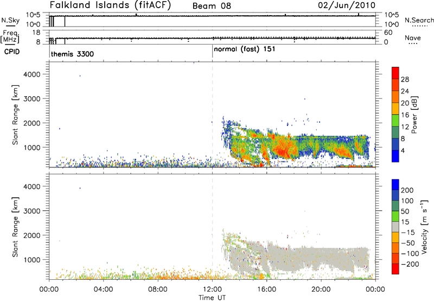
Task: Click the '28' power colorbar value
Action: (x=405, y=79)
